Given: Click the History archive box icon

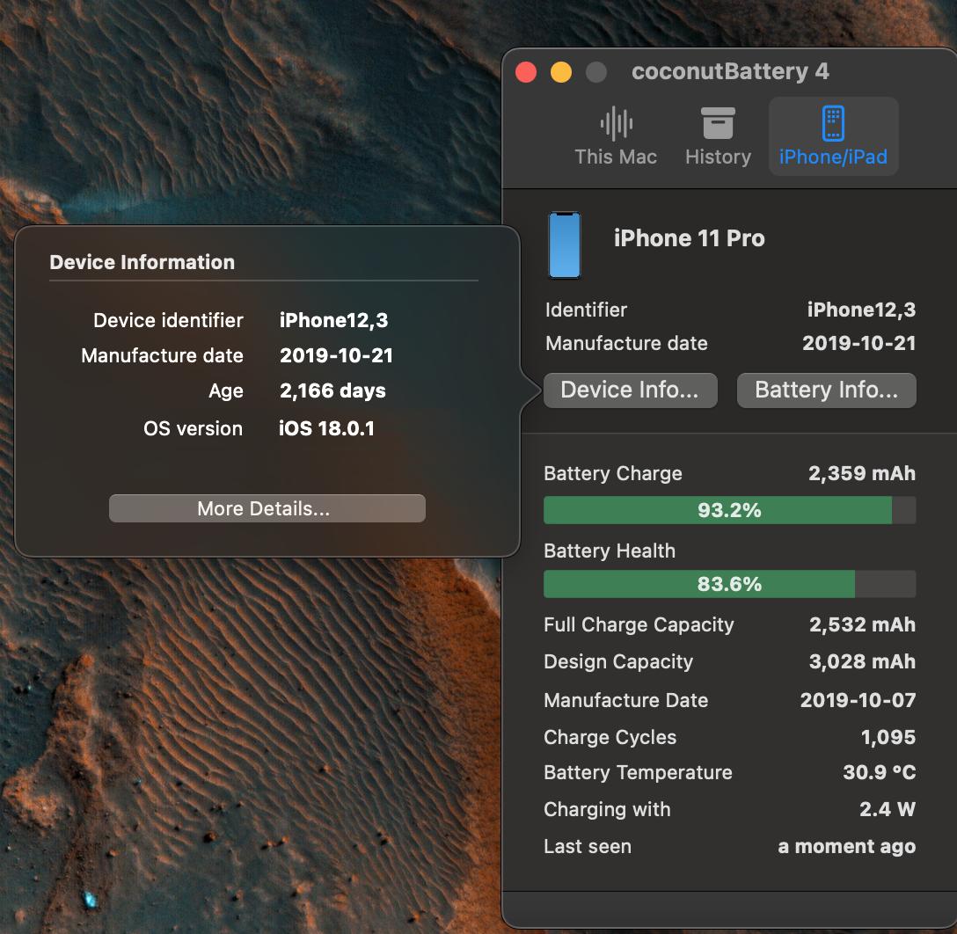Looking at the screenshot, I should (718, 124).
